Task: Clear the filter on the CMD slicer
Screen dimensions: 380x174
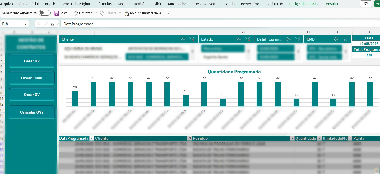Action: [x=345, y=39]
